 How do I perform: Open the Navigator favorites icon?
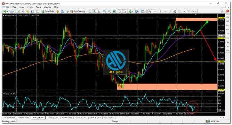pos(28,11)
